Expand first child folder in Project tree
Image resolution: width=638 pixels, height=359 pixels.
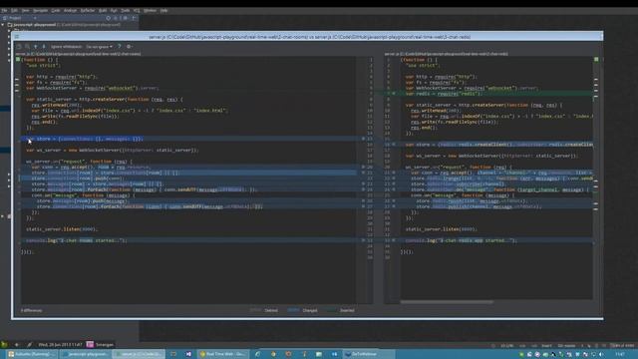[x=9, y=31]
